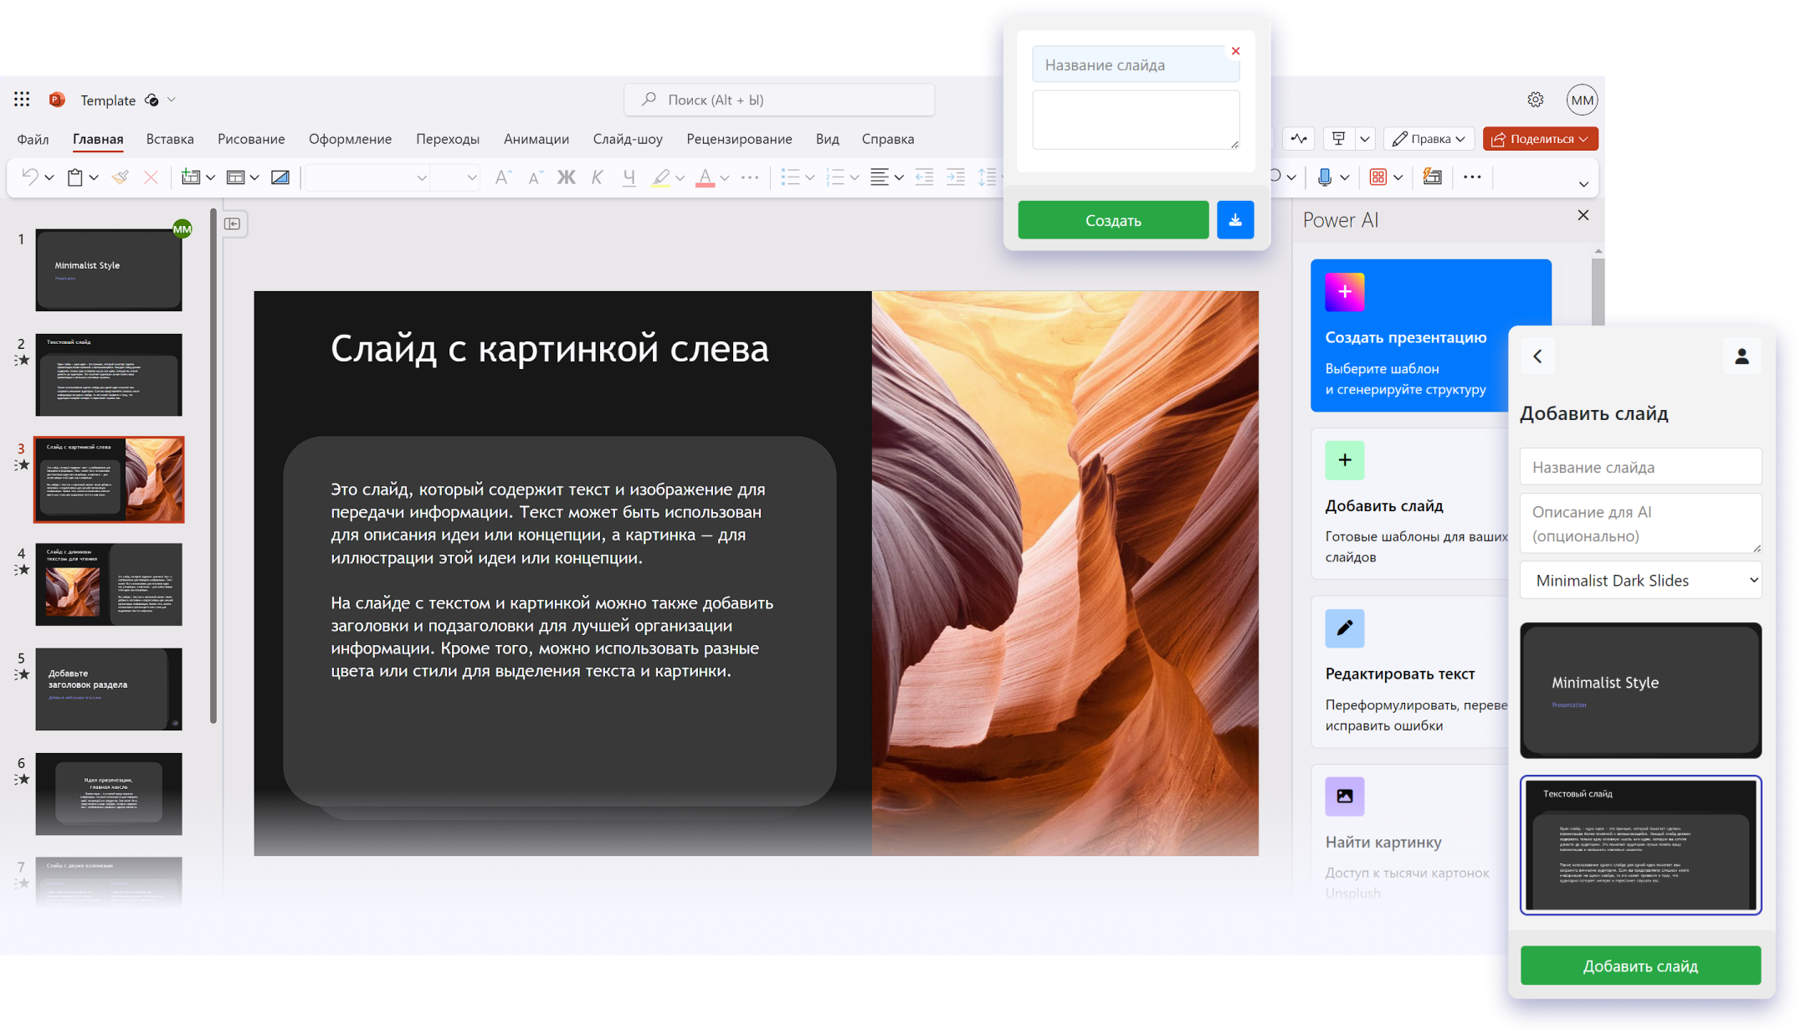Expand the ribbon options chevron

point(1583,183)
